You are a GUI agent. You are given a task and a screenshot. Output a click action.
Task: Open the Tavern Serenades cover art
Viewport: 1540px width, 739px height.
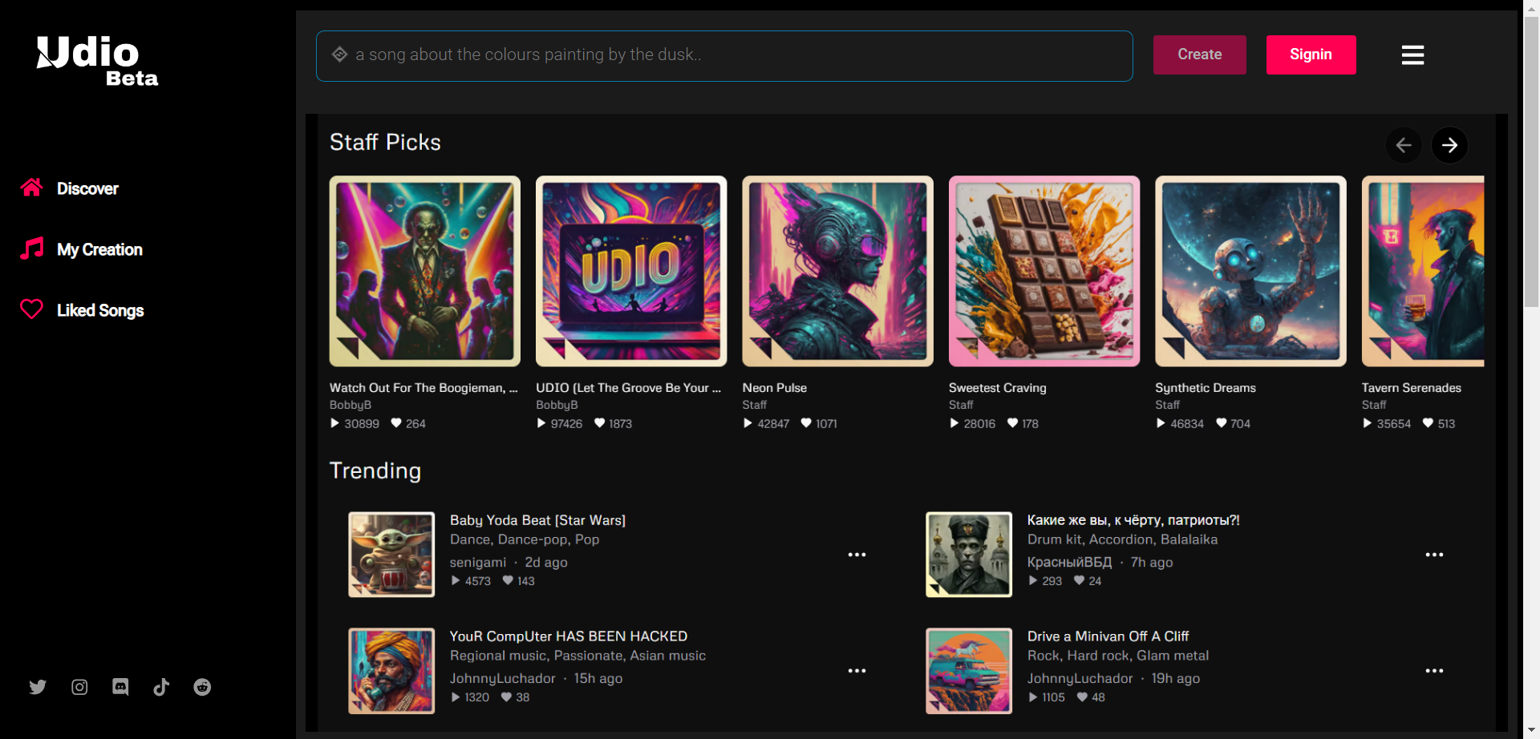pyautogui.click(x=1423, y=271)
